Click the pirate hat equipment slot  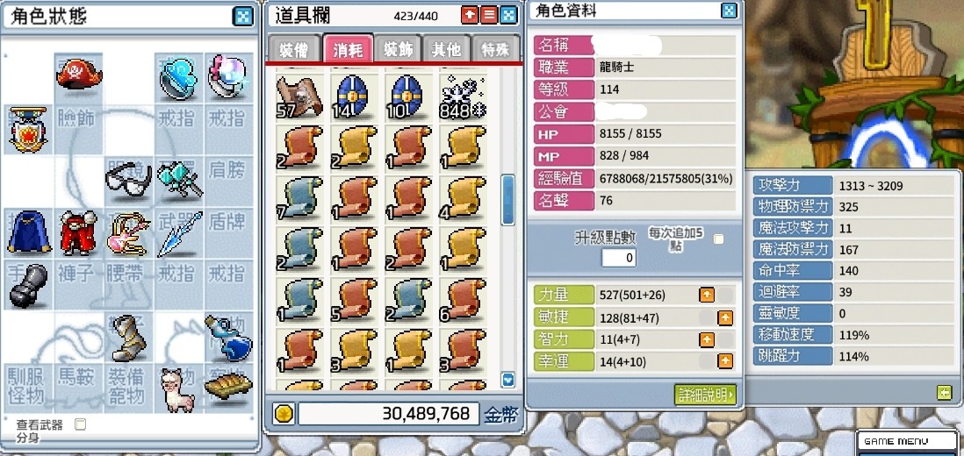pos(79,76)
